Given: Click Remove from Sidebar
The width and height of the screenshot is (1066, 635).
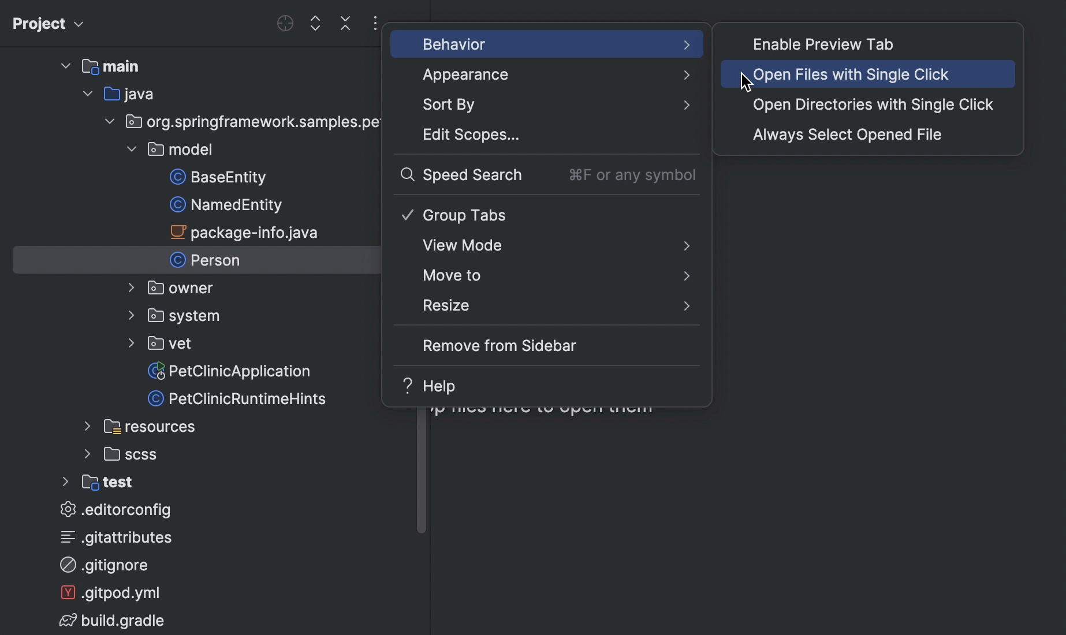Looking at the screenshot, I should tap(498, 345).
